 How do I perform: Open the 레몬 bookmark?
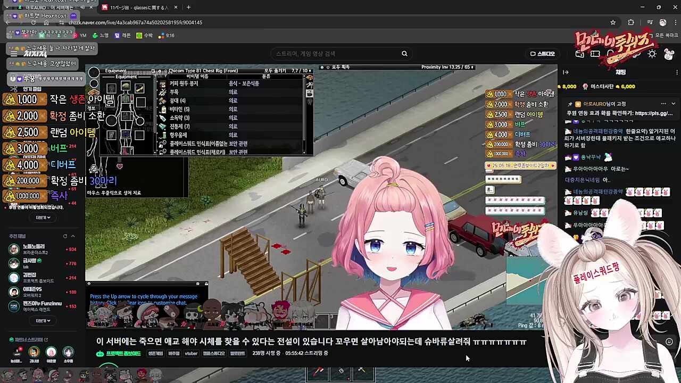click(122, 36)
